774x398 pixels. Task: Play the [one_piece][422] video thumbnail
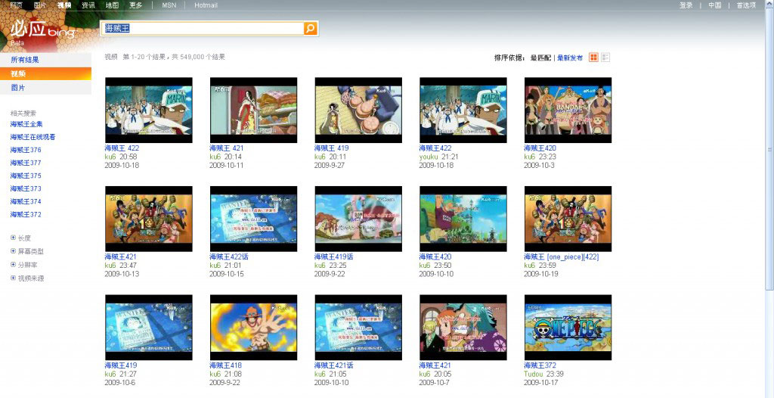coord(568,219)
